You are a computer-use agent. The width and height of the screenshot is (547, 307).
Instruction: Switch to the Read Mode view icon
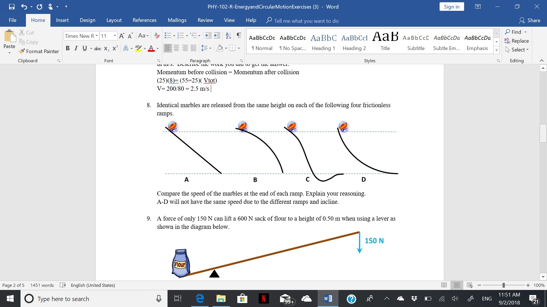[x=444, y=285]
